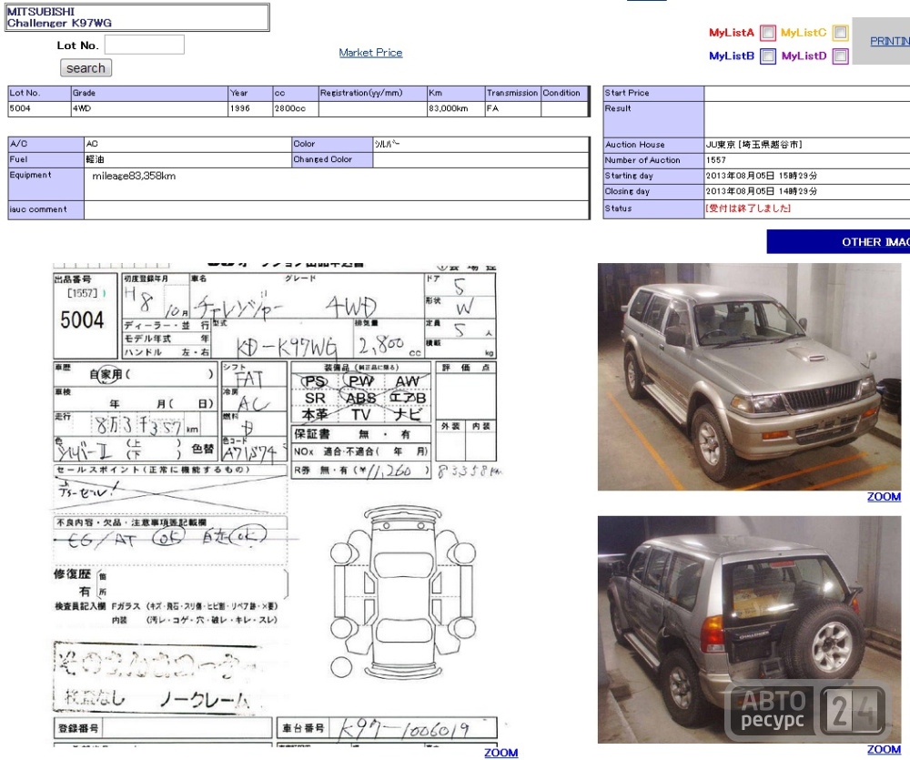Screen dimensions: 910x760
Task: Click the Condition column header
Action: click(x=564, y=93)
